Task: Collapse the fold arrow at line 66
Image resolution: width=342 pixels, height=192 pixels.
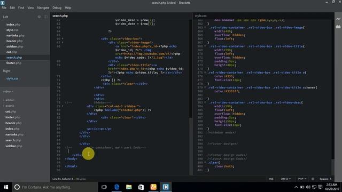Action: pyautogui.click(x=63, y=39)
